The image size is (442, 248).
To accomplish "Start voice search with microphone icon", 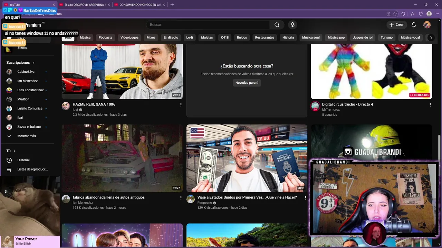I will tap(292, 25).
